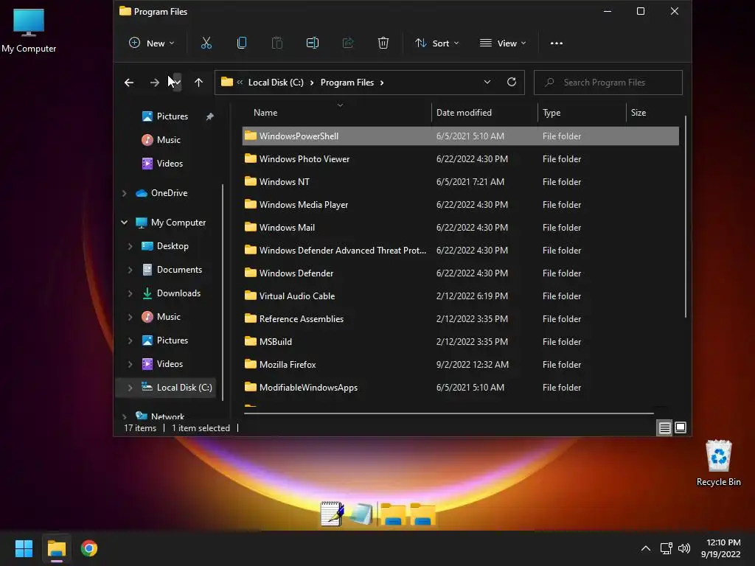The height and width of the screenshot is (566, 755).
Task: Select the WindowsPowerShell folder
Action: coord(460,136)
